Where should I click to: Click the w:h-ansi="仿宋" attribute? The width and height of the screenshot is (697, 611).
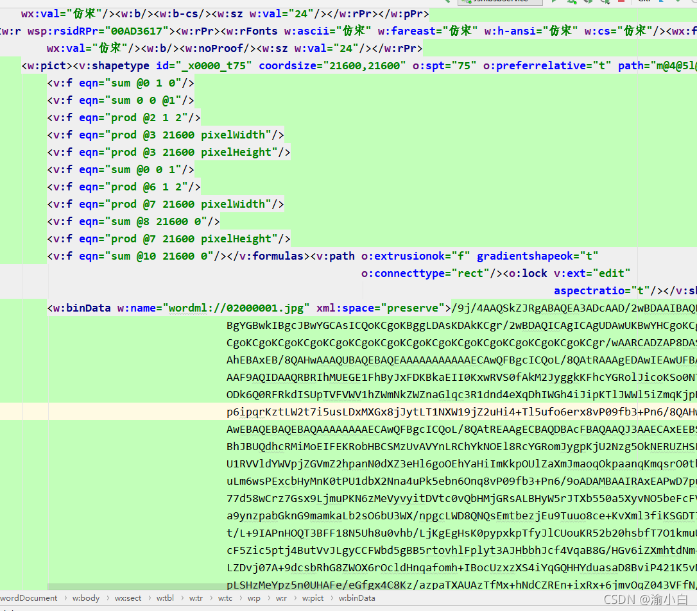pyautogui.click(x=531, y=31)
